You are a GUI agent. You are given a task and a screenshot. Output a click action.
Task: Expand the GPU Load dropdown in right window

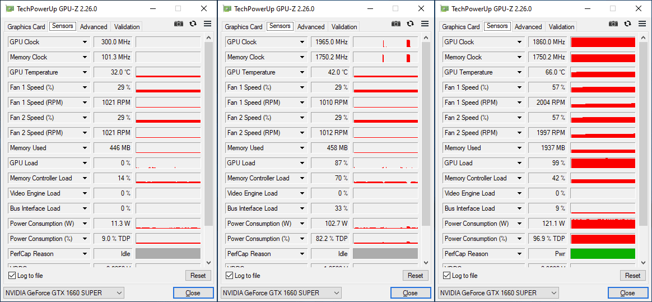click(x=520, y=163)
